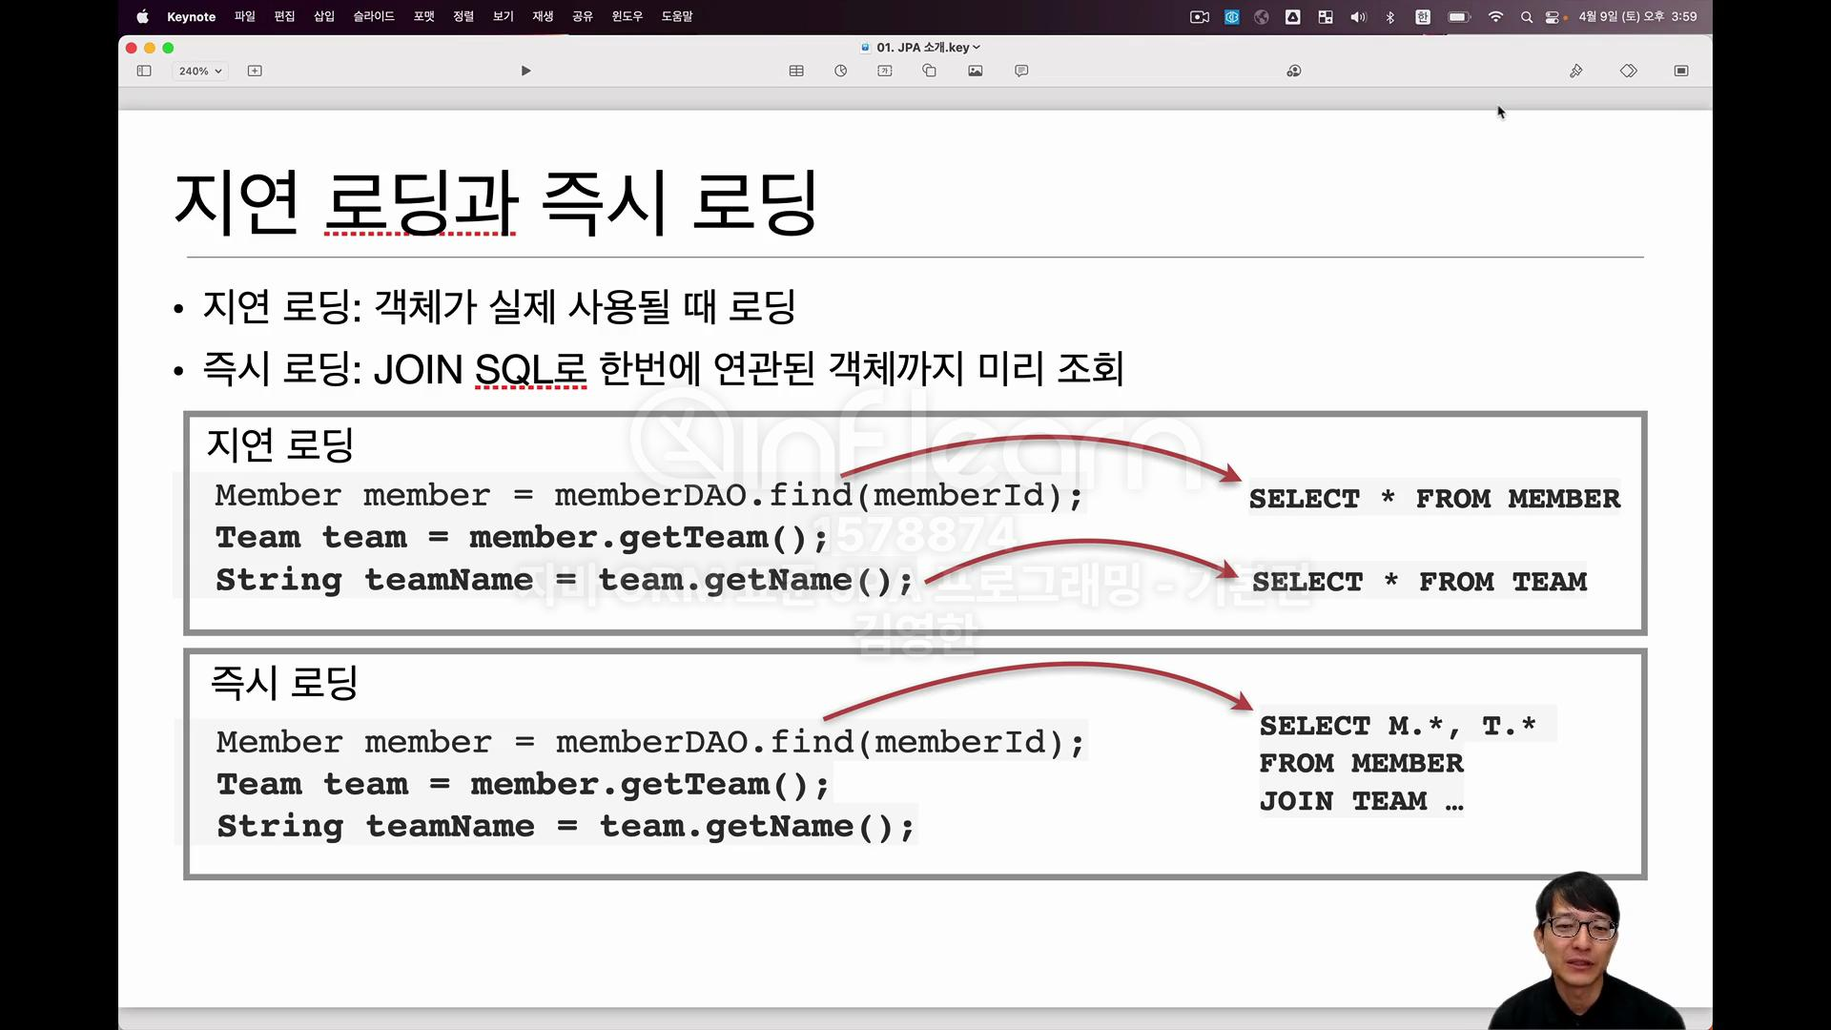Add a text box from toolbar
This screenshot has height=1030, width=1831.
(x=885, y=71)
